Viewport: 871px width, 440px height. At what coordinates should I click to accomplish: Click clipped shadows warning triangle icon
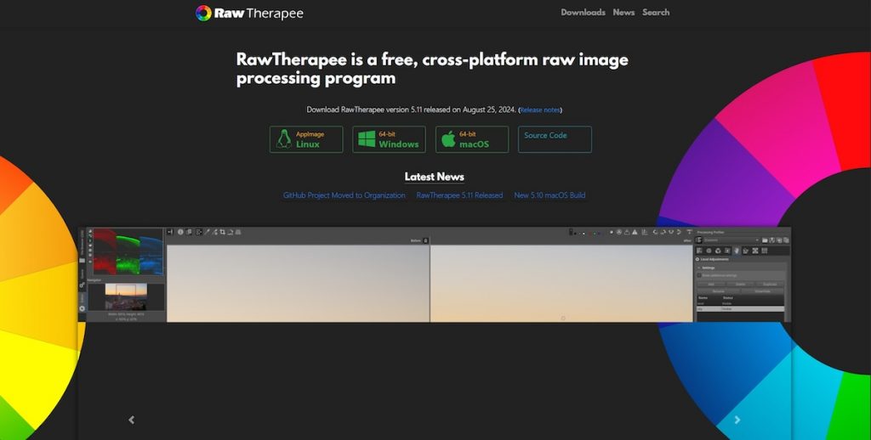(x=627, y=232)
